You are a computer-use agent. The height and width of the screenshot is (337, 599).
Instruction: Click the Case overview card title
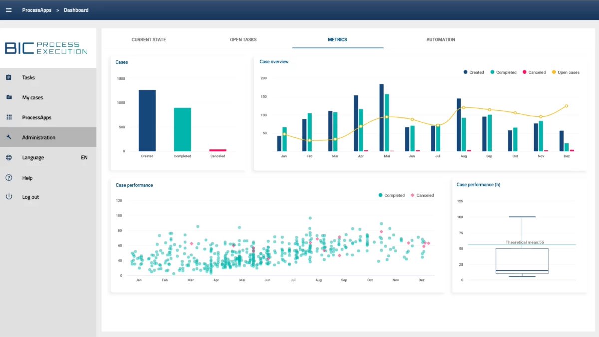pos(274,62)
